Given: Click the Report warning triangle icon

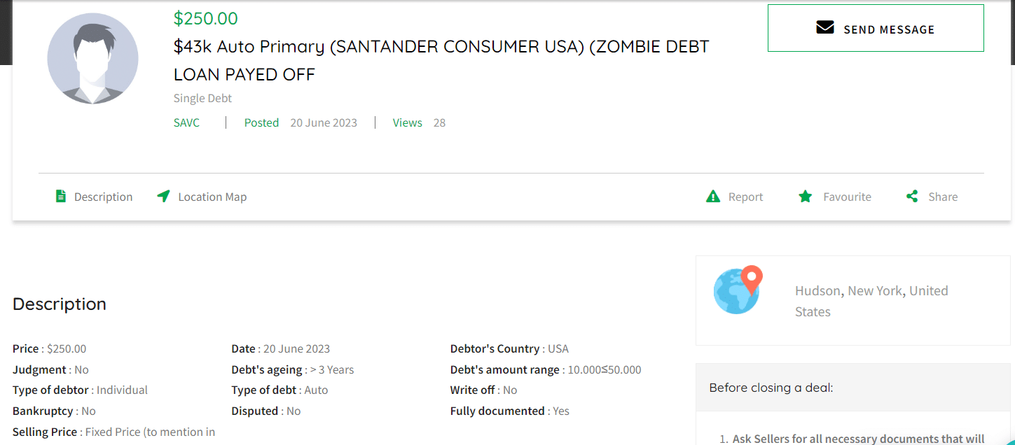Looking at the screenshot, I should pyautogui.click(x=713, y=197).
